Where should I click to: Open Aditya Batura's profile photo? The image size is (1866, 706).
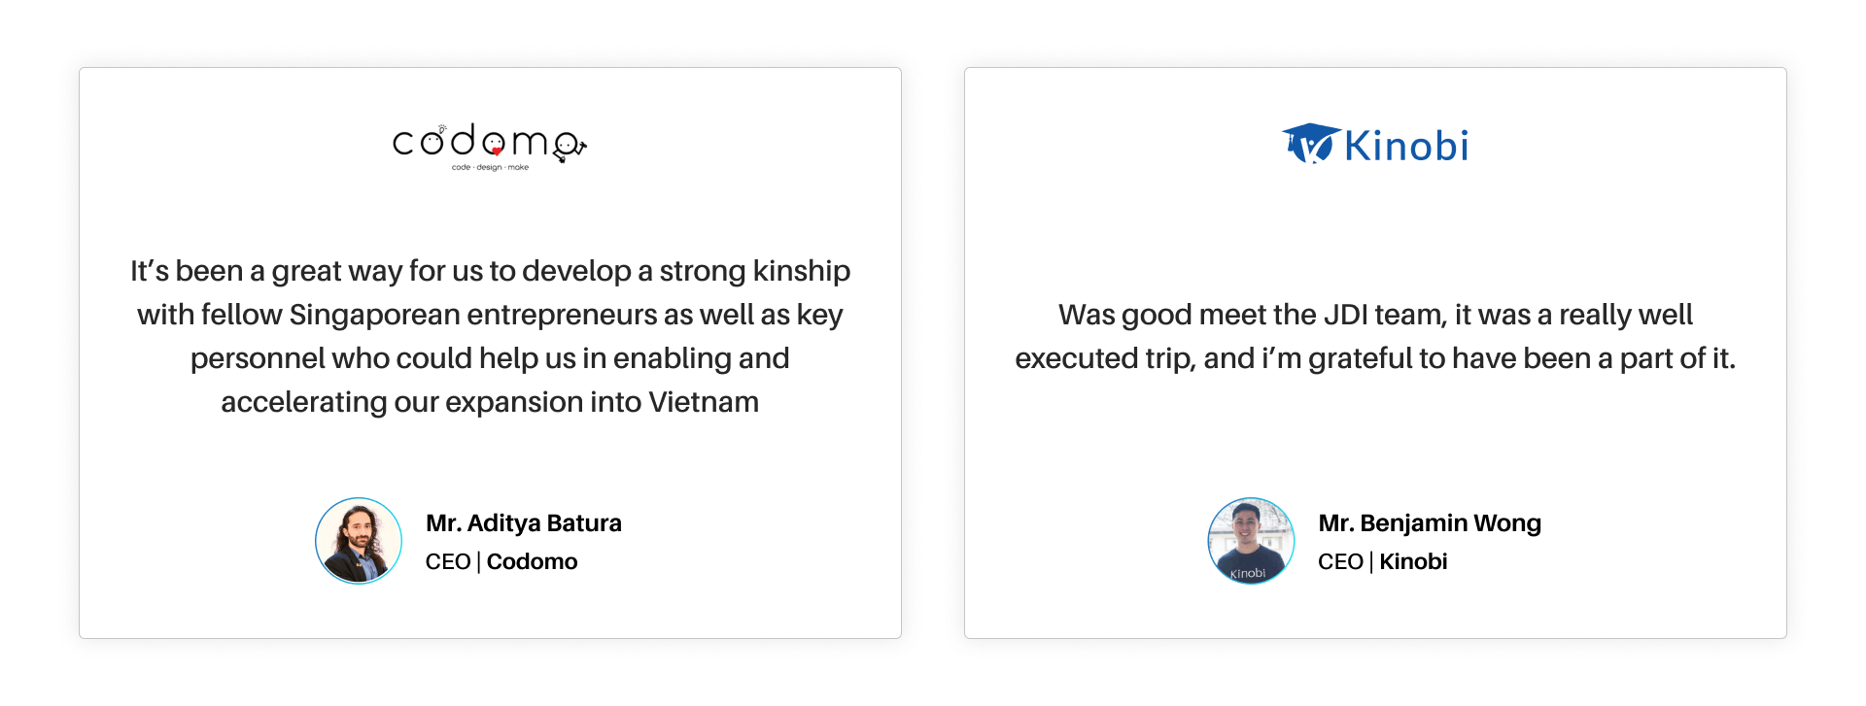(359, 541)
